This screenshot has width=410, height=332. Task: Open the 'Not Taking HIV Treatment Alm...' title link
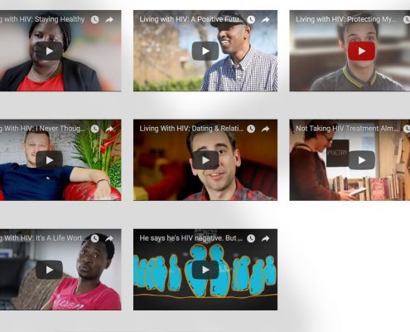[348, 129]
